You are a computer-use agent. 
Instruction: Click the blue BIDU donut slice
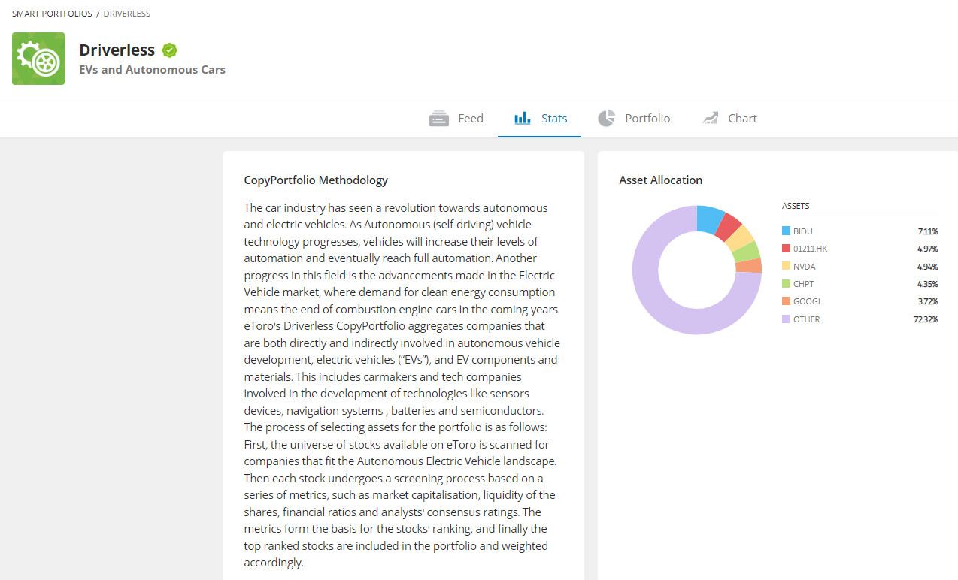point(709,219)
